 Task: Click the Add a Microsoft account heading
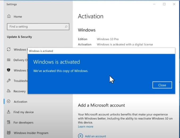click(x=101, y=105)
